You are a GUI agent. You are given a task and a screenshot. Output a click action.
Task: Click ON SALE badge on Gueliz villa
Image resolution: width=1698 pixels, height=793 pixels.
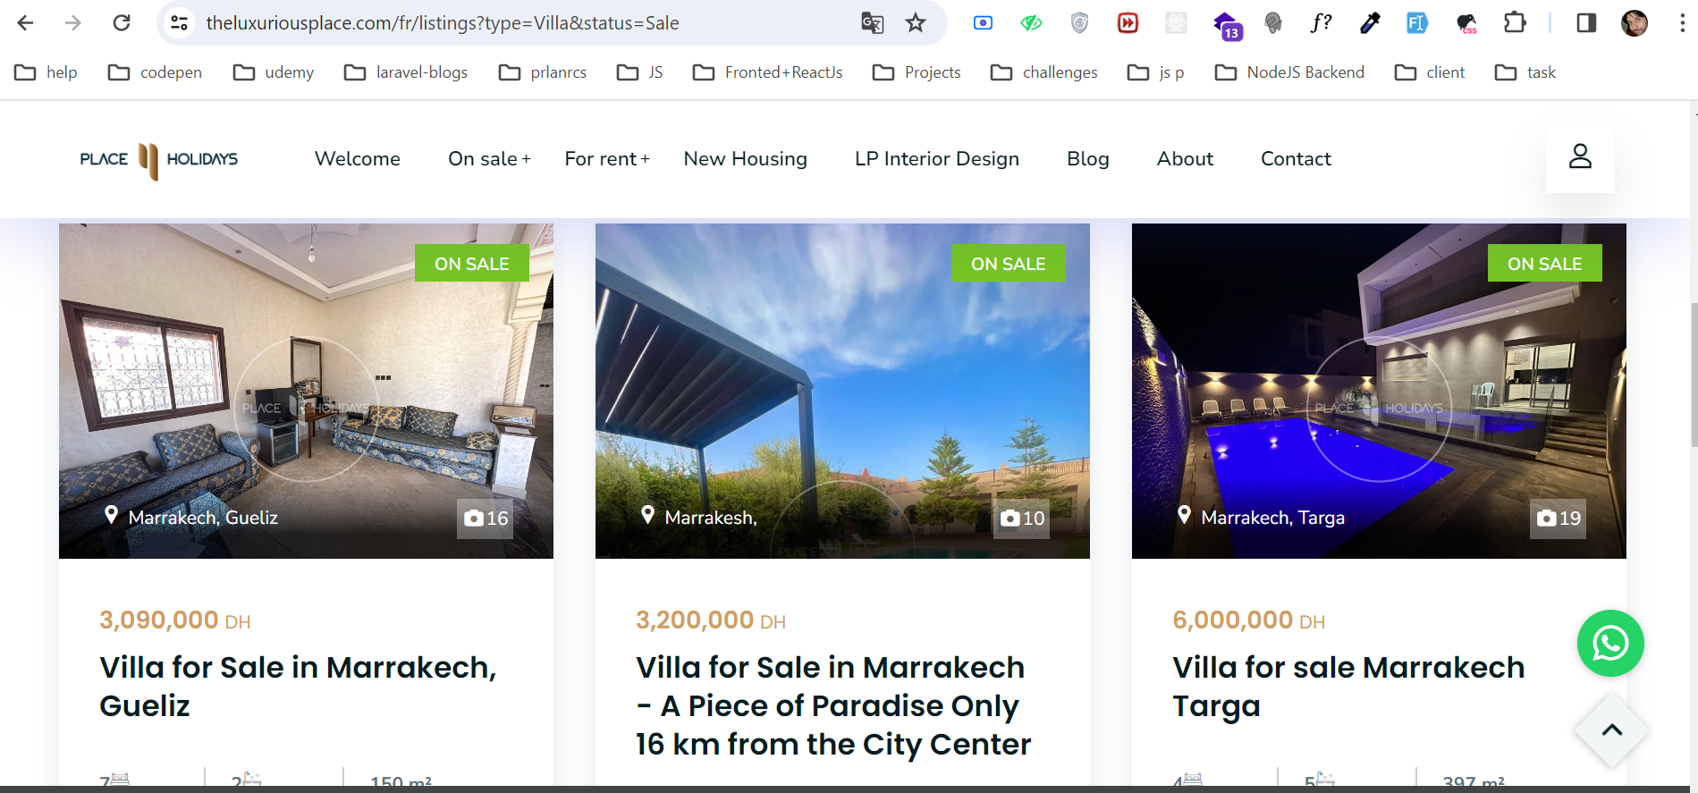[x=472, y=264]
